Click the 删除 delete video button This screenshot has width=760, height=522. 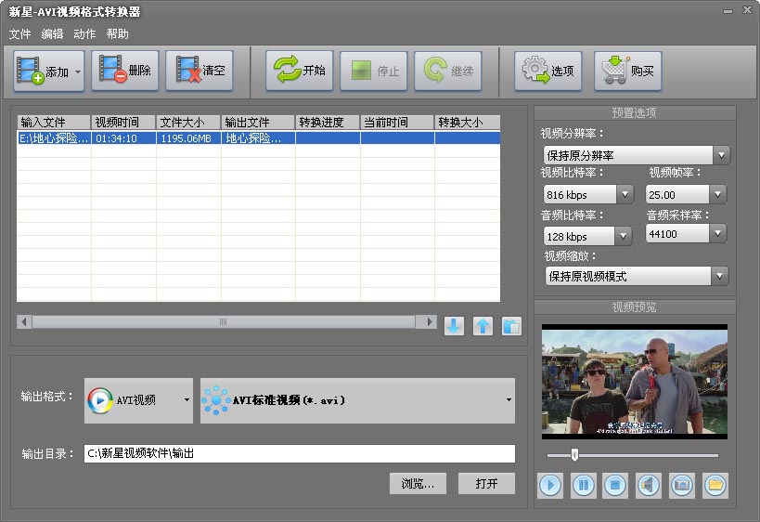pos(125,71)
